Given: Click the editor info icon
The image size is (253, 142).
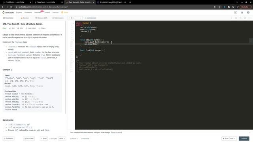Looking at the screenshot, I should pyautogui.click(x=232, y=18).
